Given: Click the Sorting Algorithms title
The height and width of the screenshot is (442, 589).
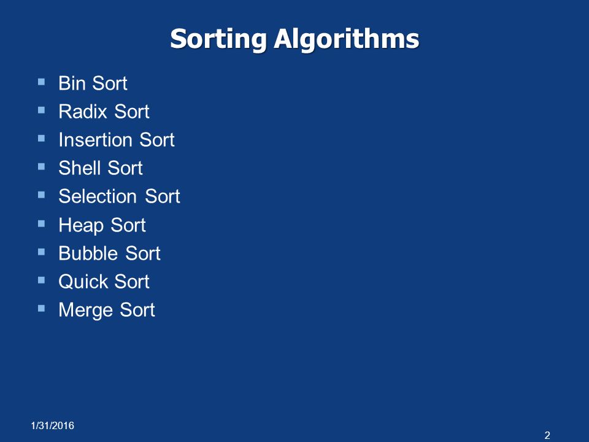Looking at the screenshot, I should coord(294,39).
